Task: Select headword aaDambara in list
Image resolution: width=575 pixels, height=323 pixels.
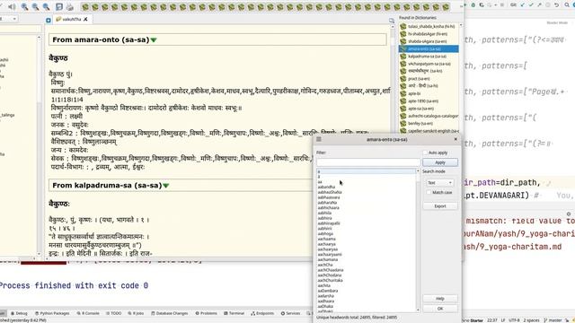Action: click(328, 291)
